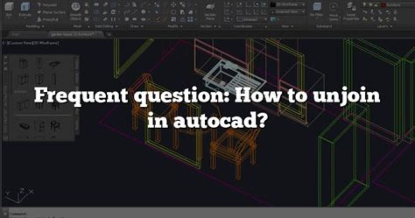Expand the Layers panel title
The image size is (415, 218).
coord(384,26)
